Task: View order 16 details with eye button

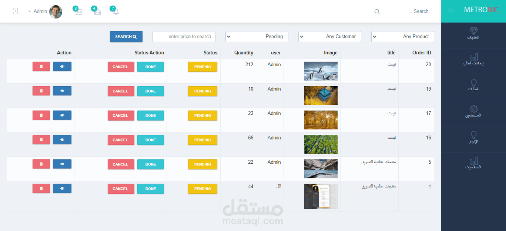Action: coord(62,140)
